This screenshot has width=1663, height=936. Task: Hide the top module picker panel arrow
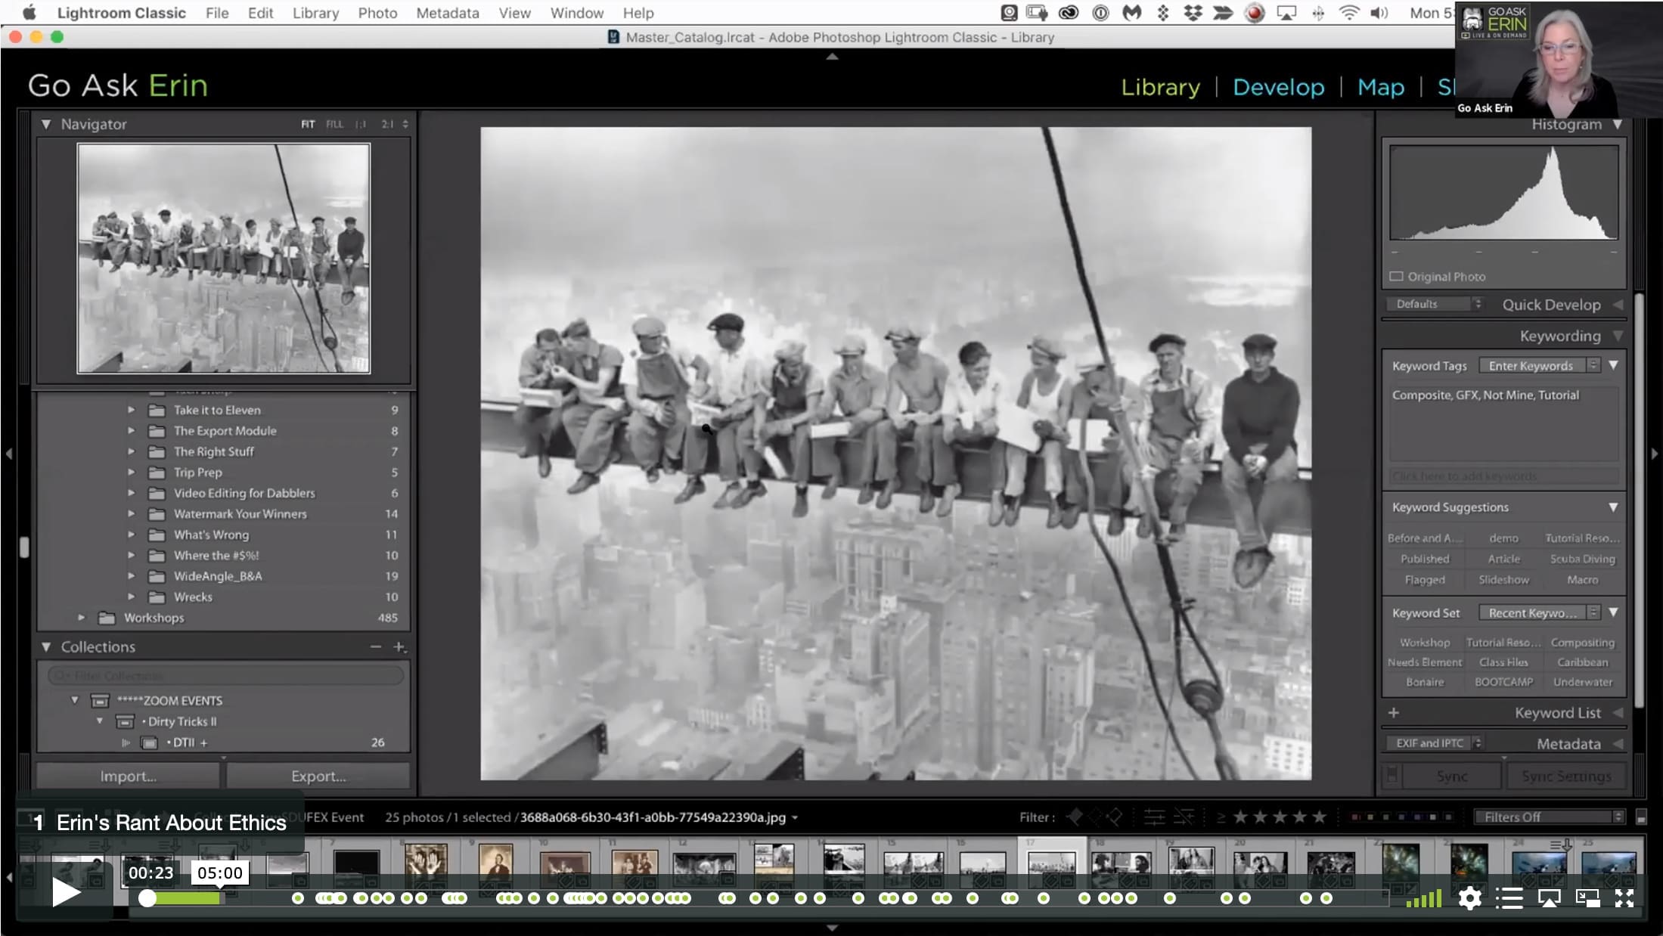(832, 57)
